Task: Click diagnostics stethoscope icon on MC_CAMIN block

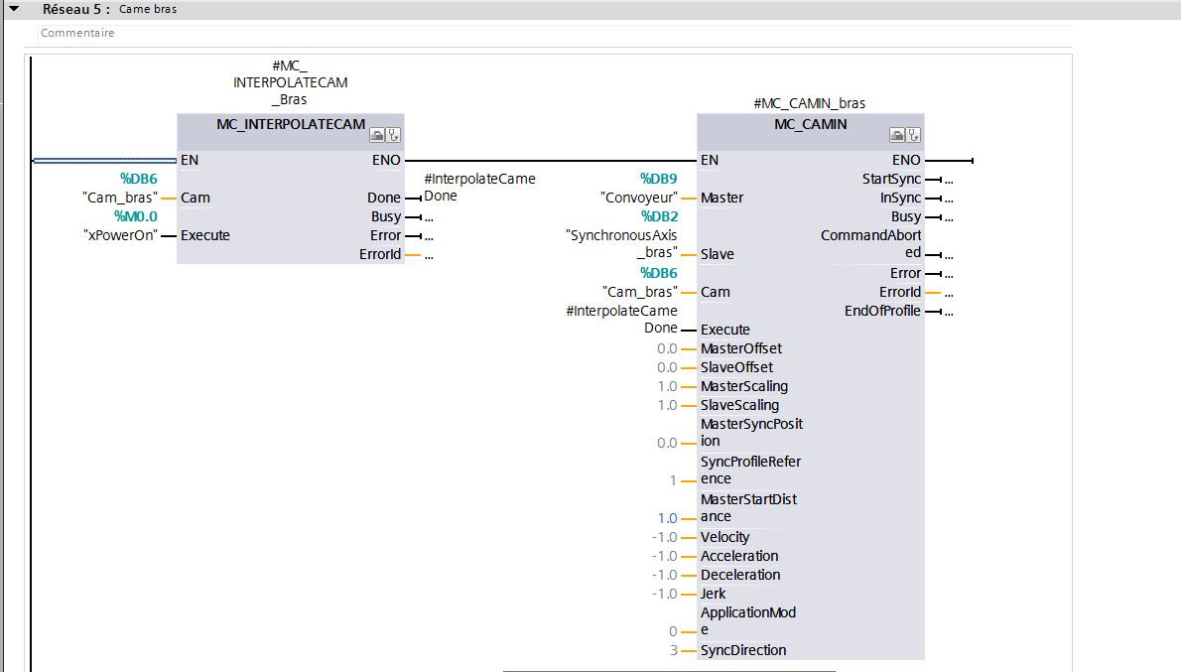Action: click(x=914, y=135)
